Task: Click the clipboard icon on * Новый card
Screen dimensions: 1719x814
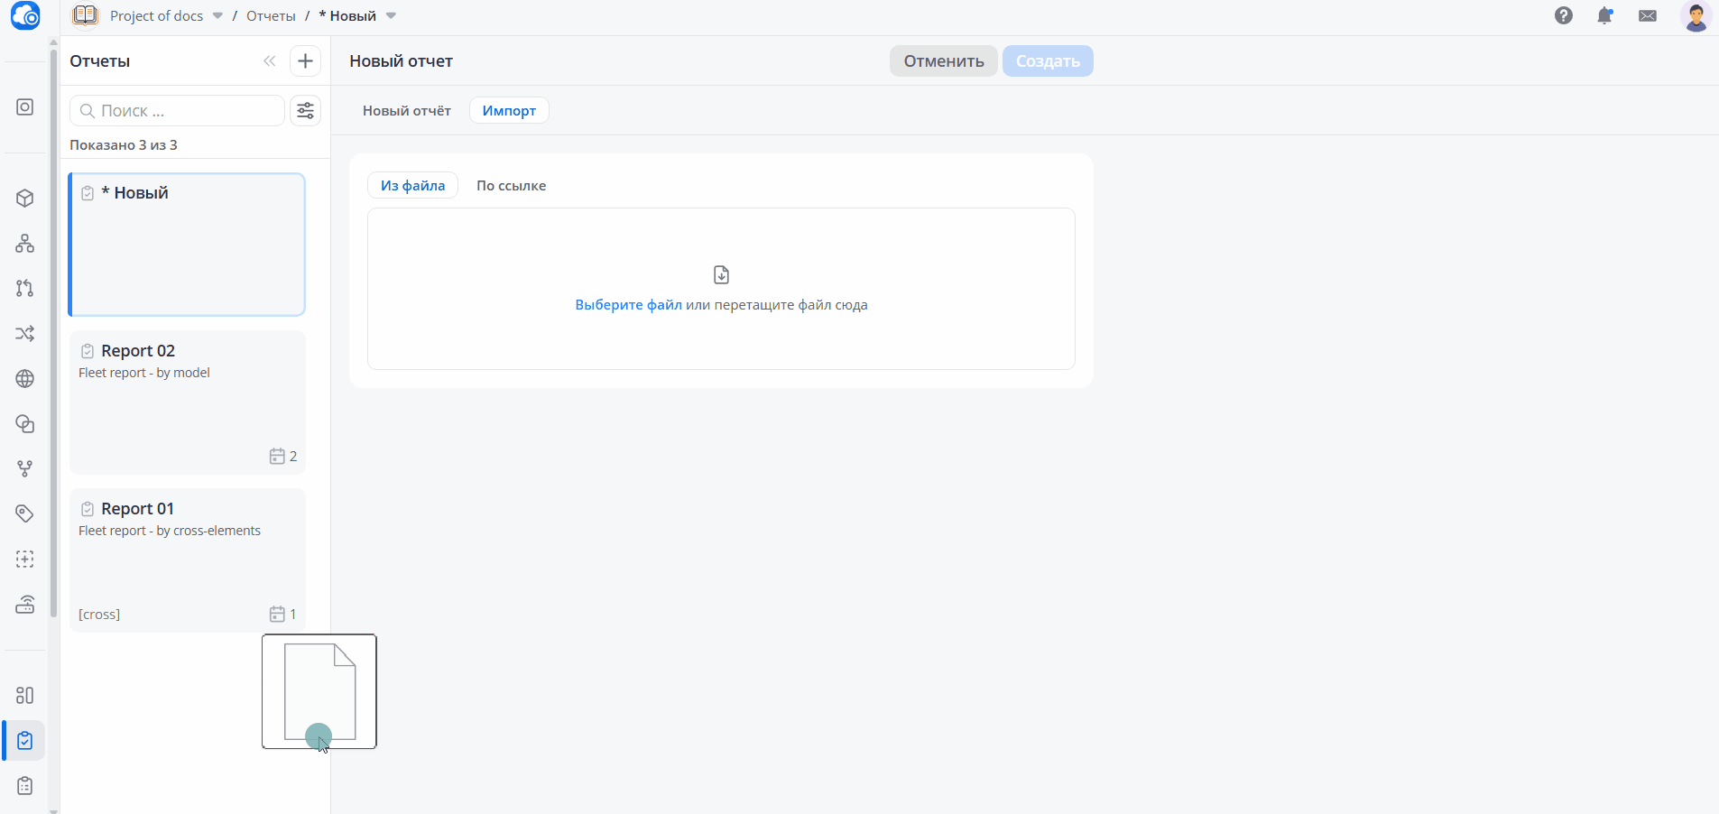Action: (88, 193)
